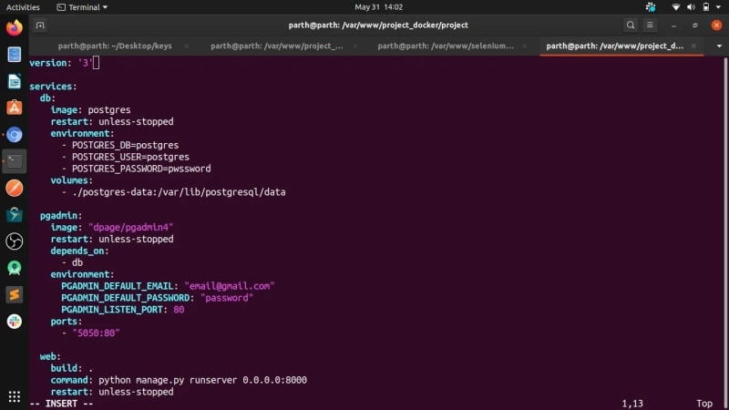Open the terminal hamburger menu

(x=651, y=26)
